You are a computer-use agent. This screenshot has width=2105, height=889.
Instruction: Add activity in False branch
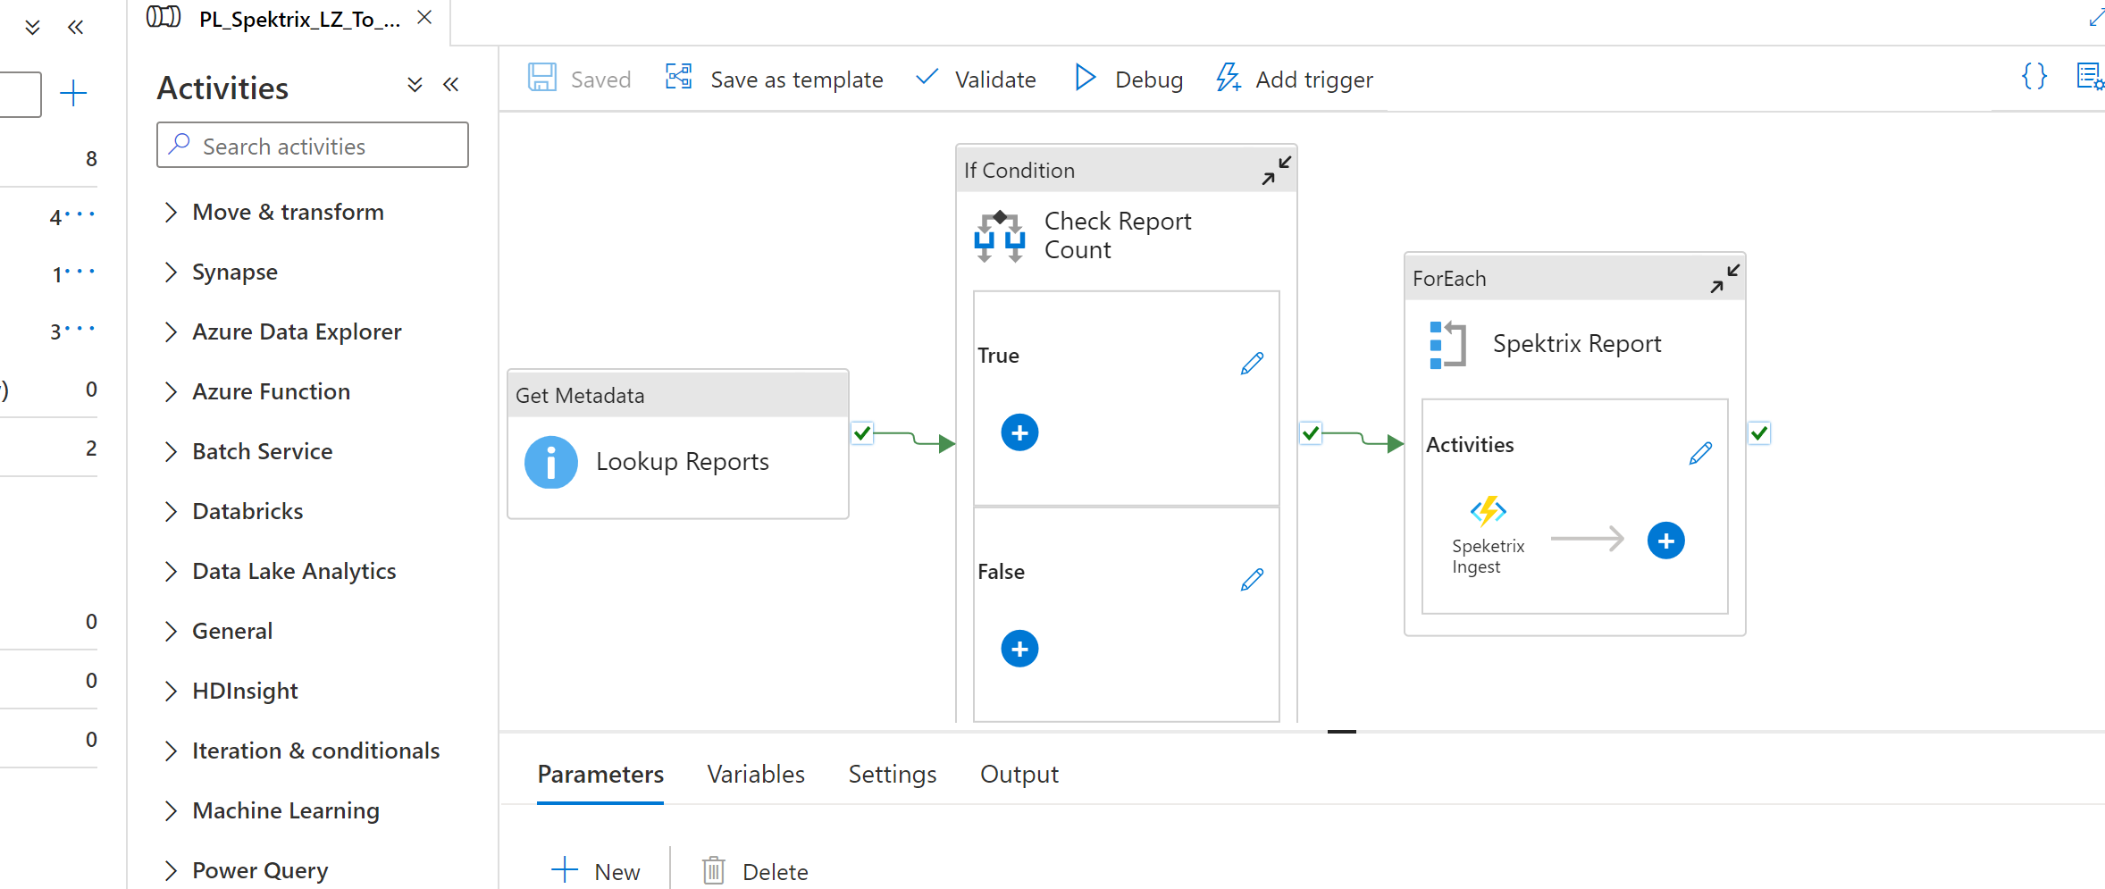pos(1019,650)
